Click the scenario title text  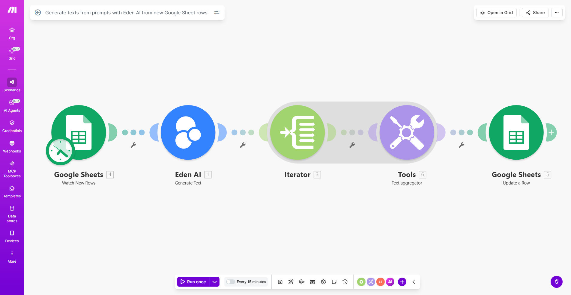coord(126,13)
